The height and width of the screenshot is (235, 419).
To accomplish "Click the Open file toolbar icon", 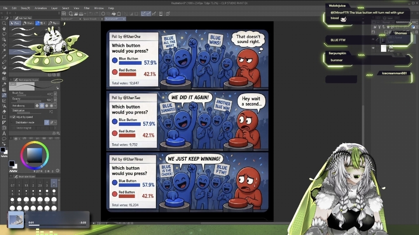I will 76,14.
